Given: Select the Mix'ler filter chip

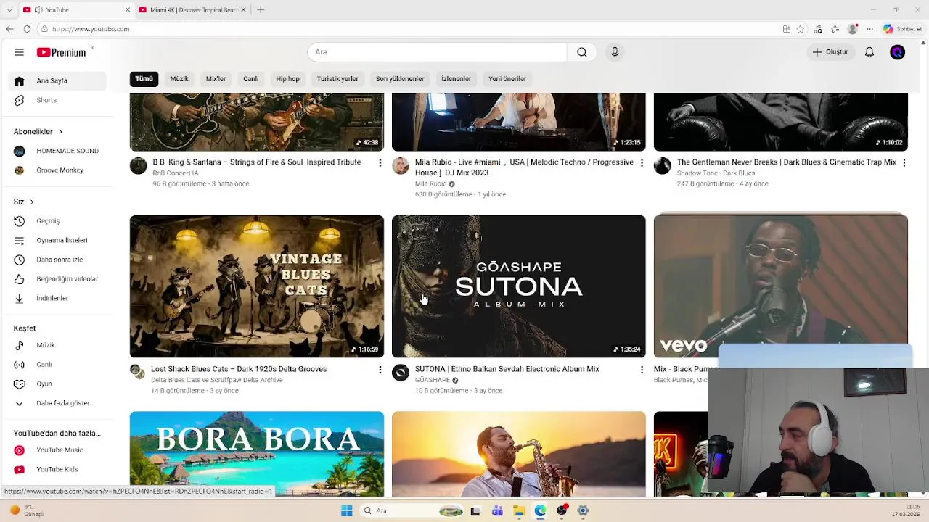Looking at the screenshot, I should click(216, 78).
